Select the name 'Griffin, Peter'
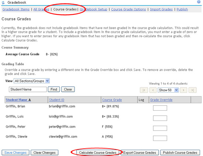The image size is (203, 156). click(16, 126)
